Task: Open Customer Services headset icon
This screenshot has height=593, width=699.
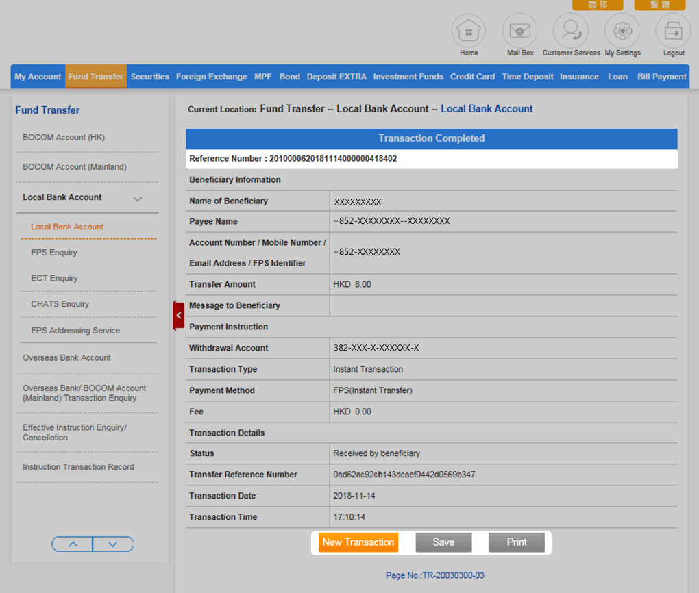Action: click(x=571, y=31)
